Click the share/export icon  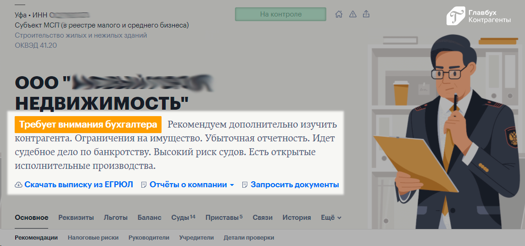[366, 14]
